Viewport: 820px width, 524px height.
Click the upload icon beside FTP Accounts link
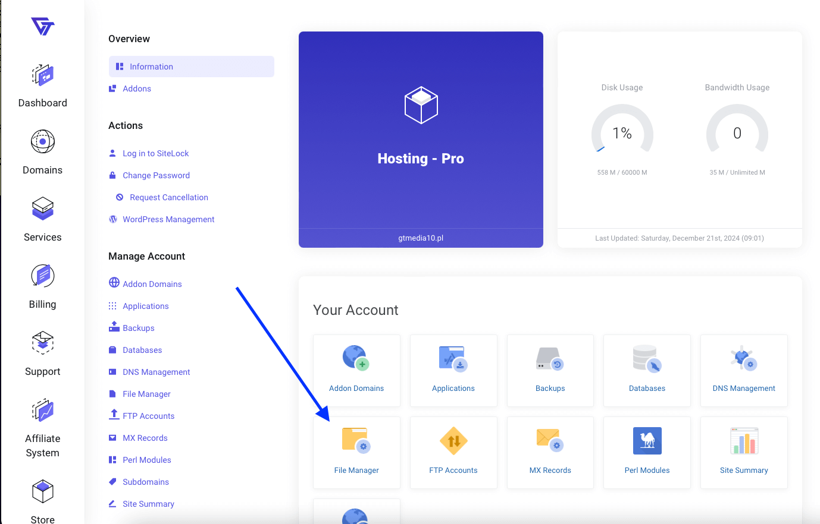(x=114, y=414)
